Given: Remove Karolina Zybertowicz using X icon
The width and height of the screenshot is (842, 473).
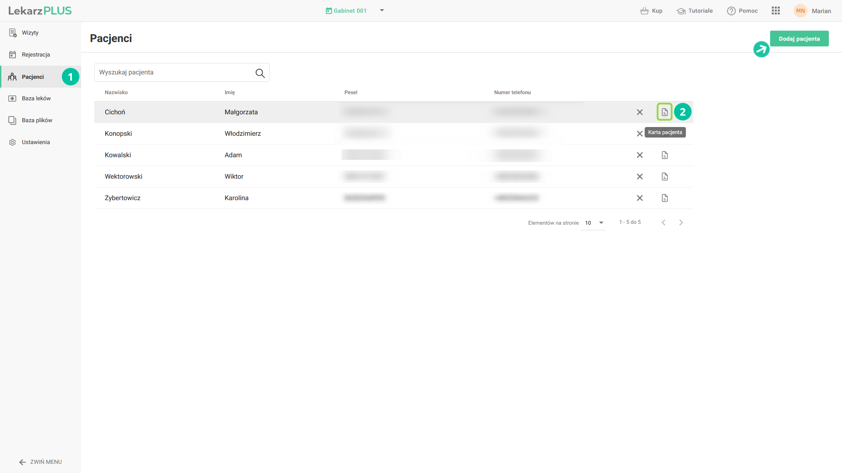Looking at the screenshot, I should [639, 198].
